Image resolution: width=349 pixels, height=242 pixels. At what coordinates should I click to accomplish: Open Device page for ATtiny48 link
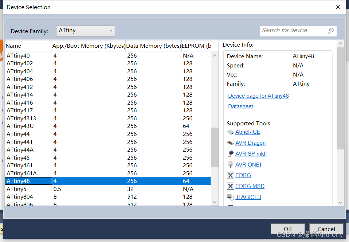(x=258, y=96)
